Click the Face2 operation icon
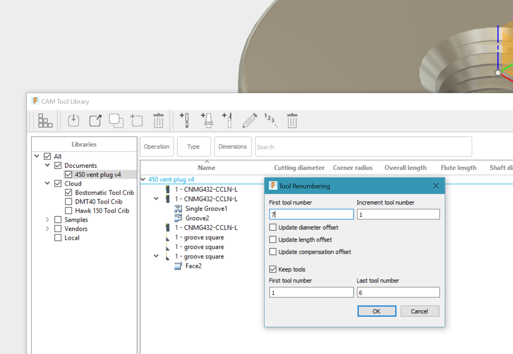This screenshot has width=513, height=354. [x=178, y=266]
